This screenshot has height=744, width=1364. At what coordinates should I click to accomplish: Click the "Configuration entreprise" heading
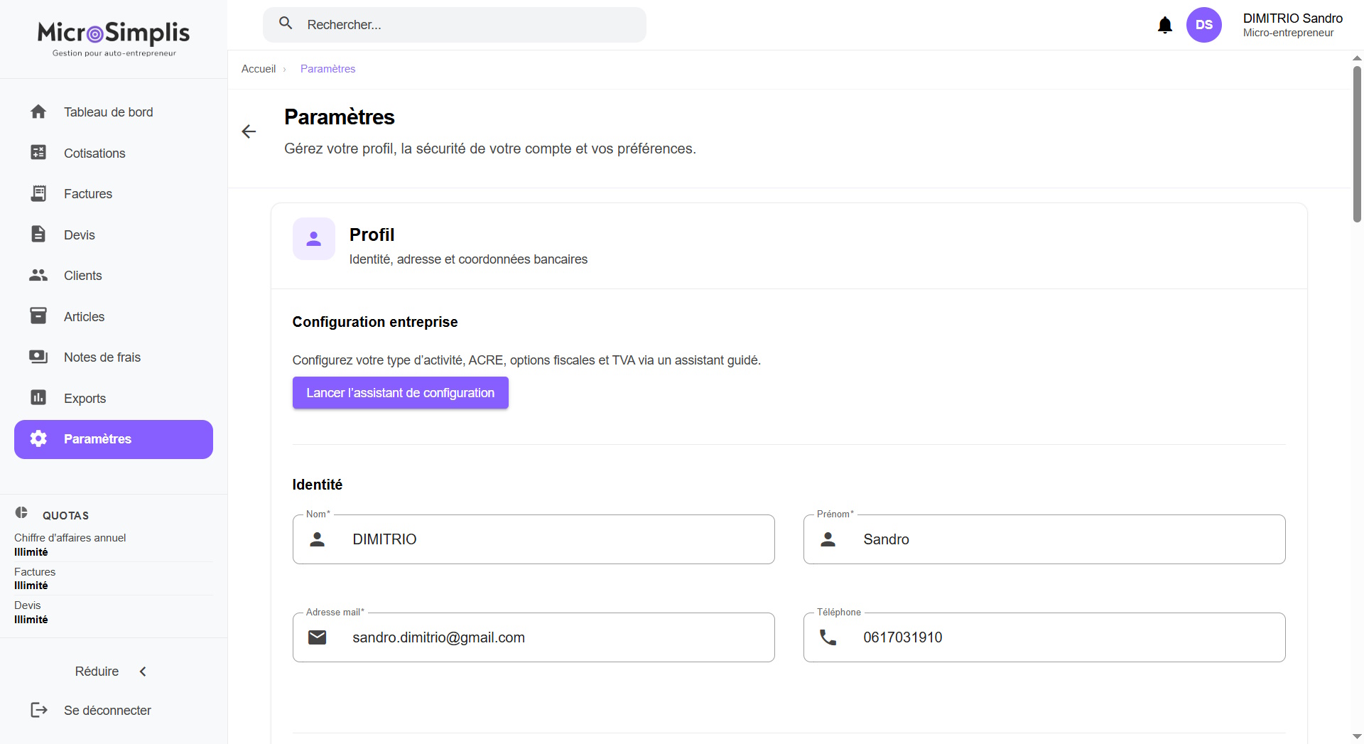[375, 322]
